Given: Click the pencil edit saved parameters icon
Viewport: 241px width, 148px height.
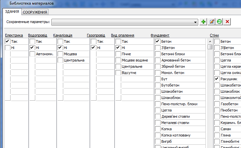Looking at the screenshot, I should (x=212, y=22).
